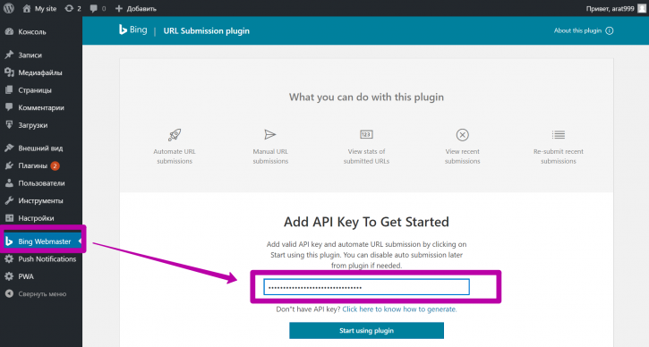Click the About this plugin info icon

[x=610, y=30]
